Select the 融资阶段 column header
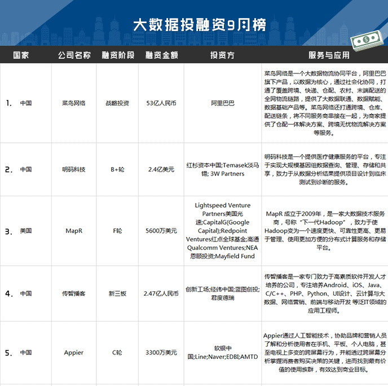388x386 pixels. (x=118, y=55)
